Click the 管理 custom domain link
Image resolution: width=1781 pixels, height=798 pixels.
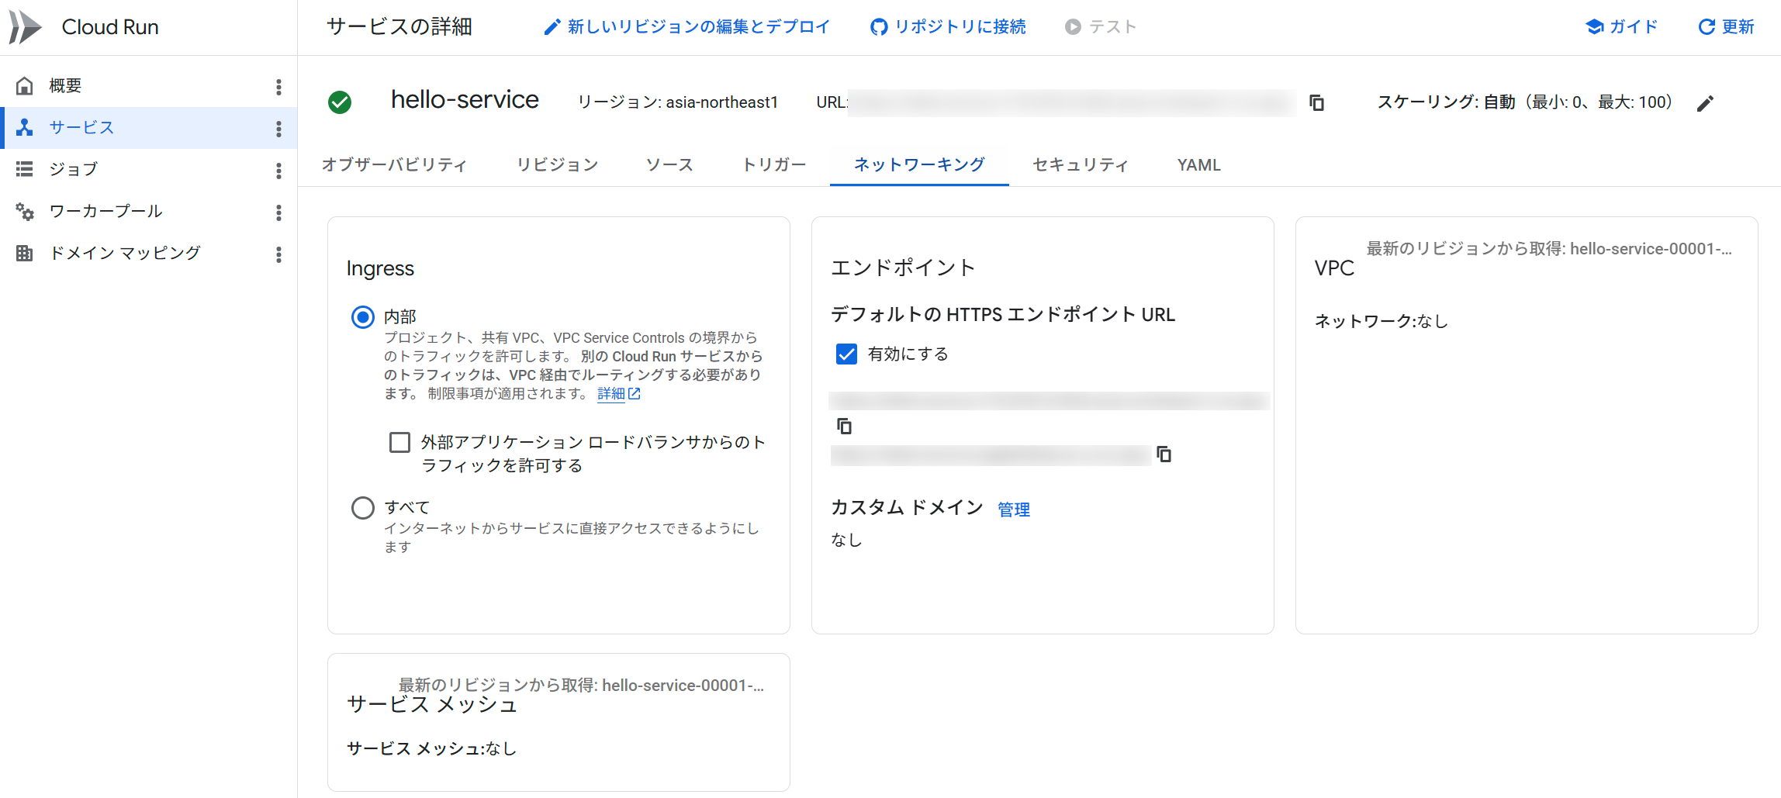(x=1014, y=510)
